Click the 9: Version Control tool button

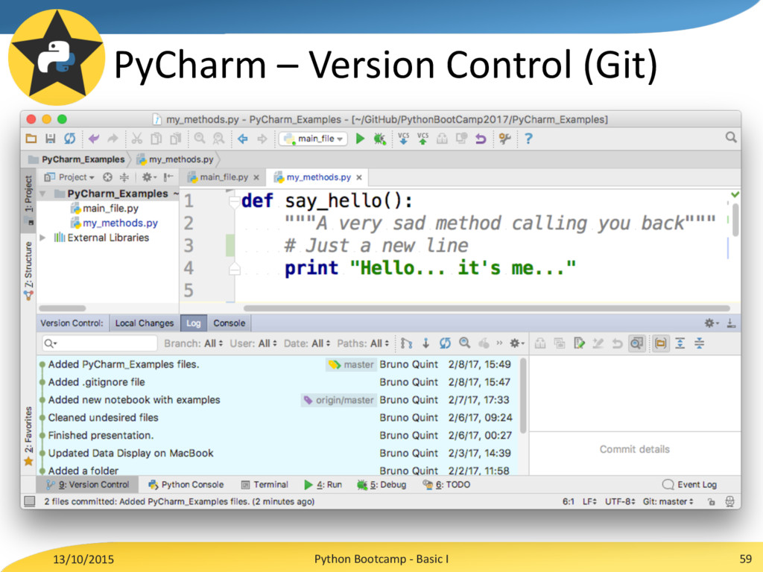[x=88, y=484]
